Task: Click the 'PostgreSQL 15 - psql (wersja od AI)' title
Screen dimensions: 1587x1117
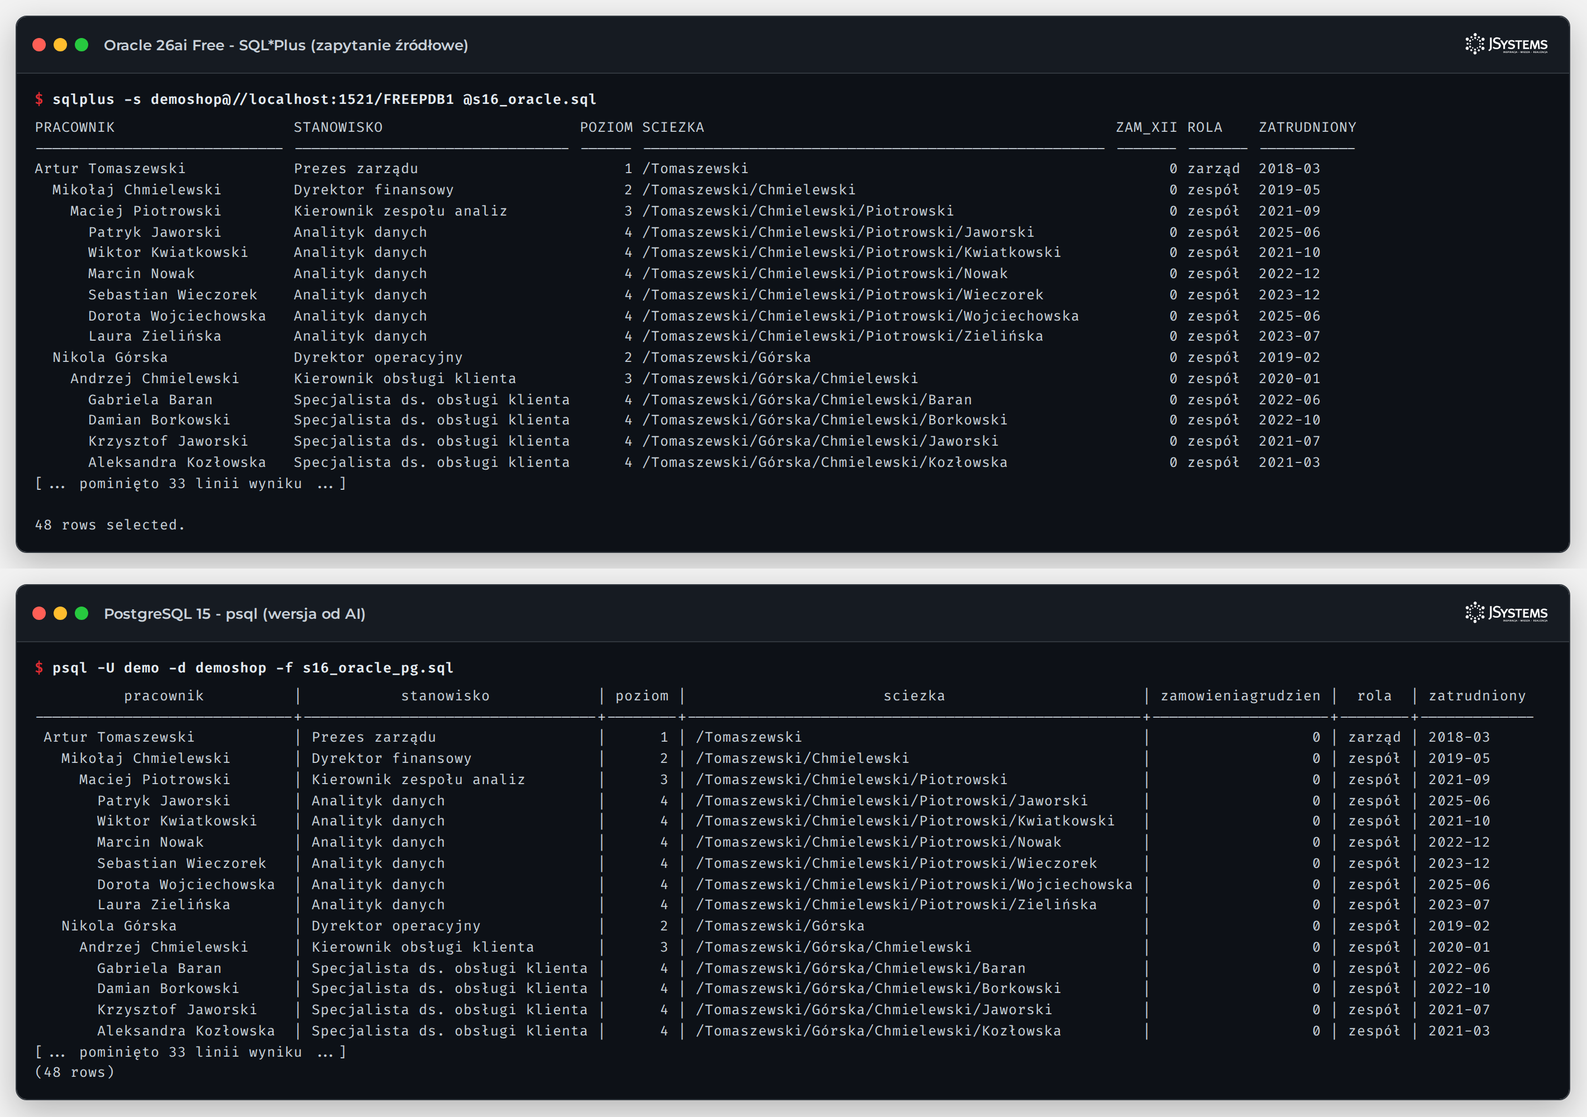Action: 235,614
